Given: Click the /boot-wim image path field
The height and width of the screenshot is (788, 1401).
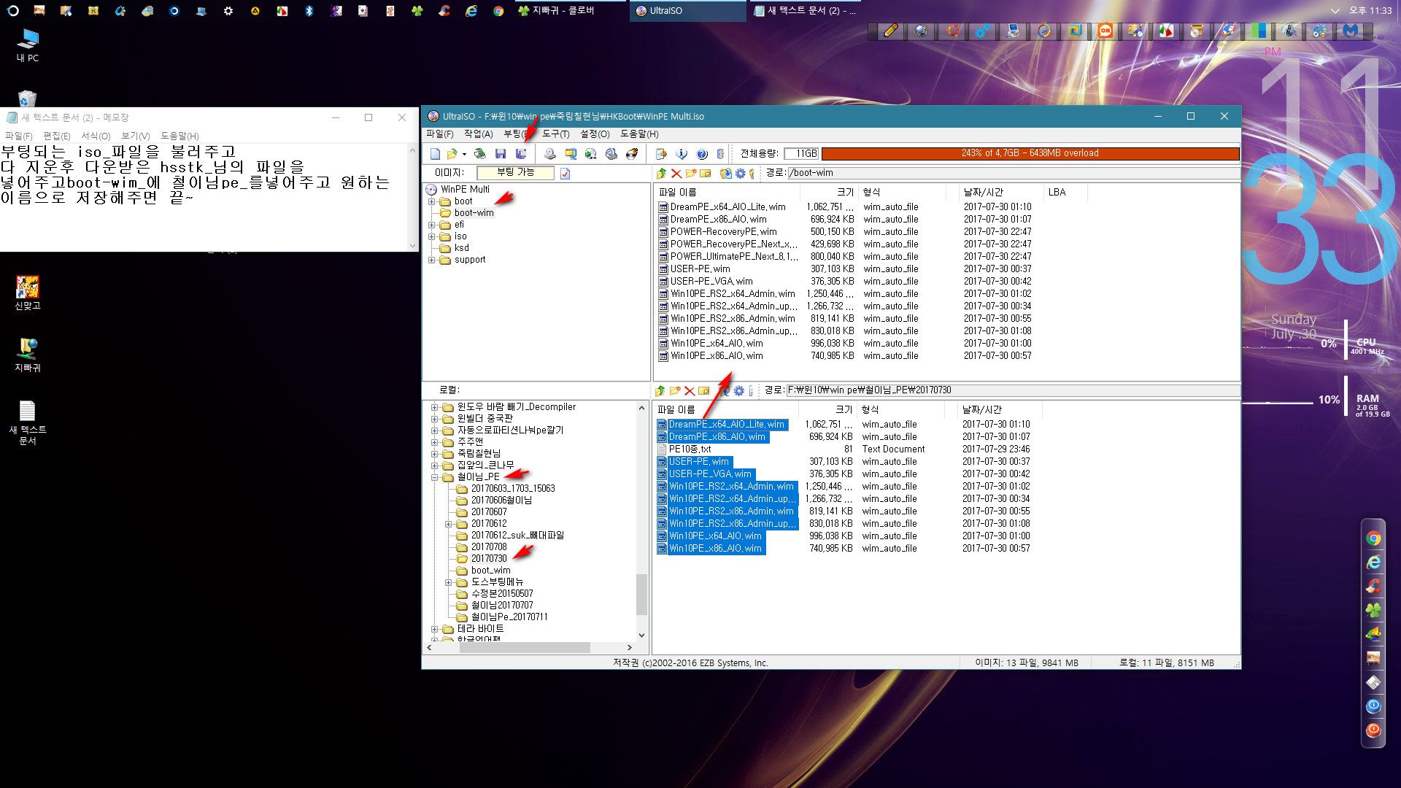Looking at the screenshot, I should point(1013,174).
